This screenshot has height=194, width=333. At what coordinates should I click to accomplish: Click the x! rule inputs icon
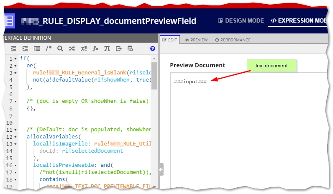(x=84, y=48)
